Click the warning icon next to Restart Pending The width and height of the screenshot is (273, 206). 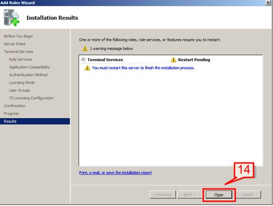(x=173, y=60)
